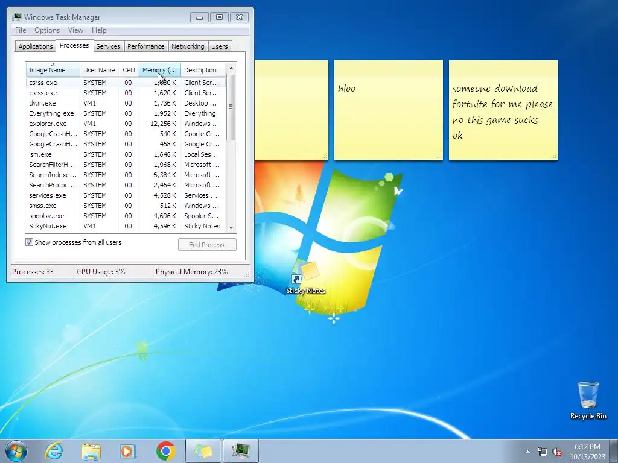The height and width of the screenshot is (463, 618).
Task: Select the lsm.exe process row
Action: 126,154
